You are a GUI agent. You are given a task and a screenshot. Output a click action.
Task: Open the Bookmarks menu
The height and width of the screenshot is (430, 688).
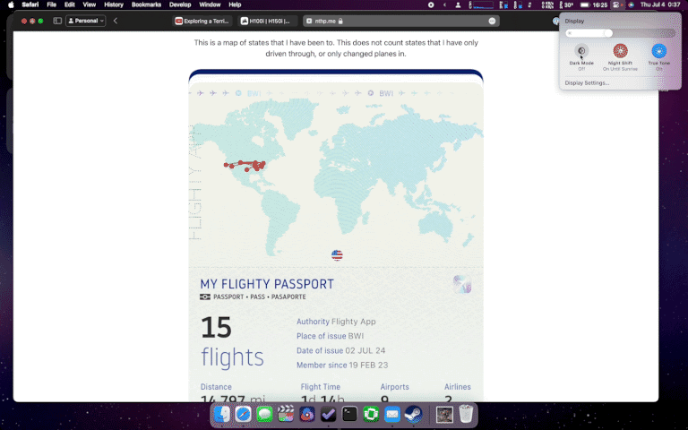coord(146,4)
